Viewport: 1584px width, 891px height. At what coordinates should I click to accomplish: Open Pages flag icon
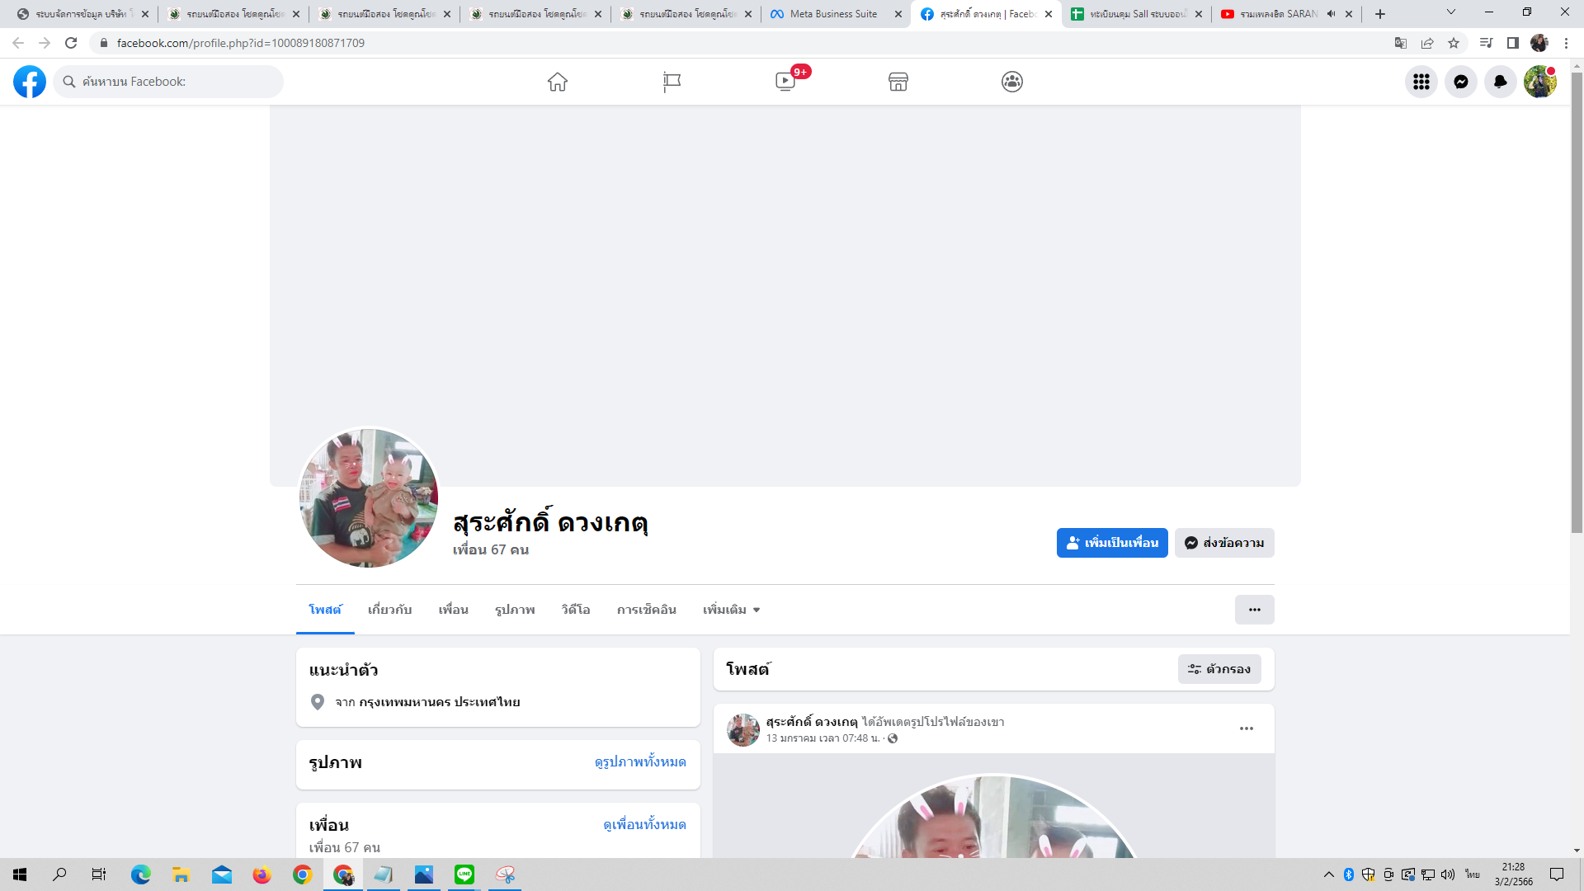click(672, 82)
